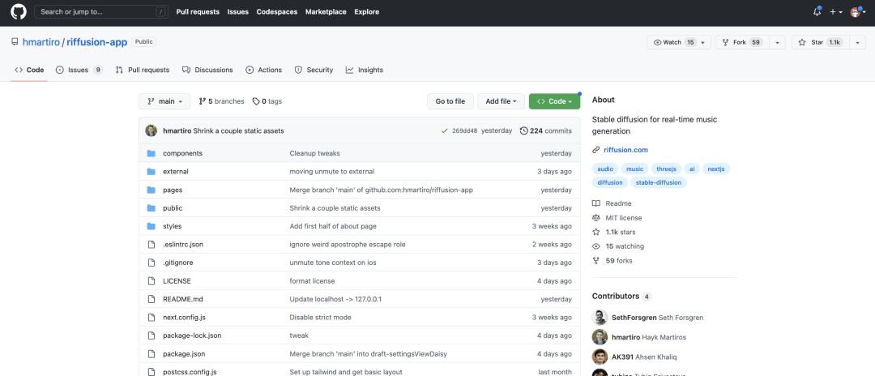The image size is (875, 376).
Task: Switch to the Security tab
Action: pos(314,70)
